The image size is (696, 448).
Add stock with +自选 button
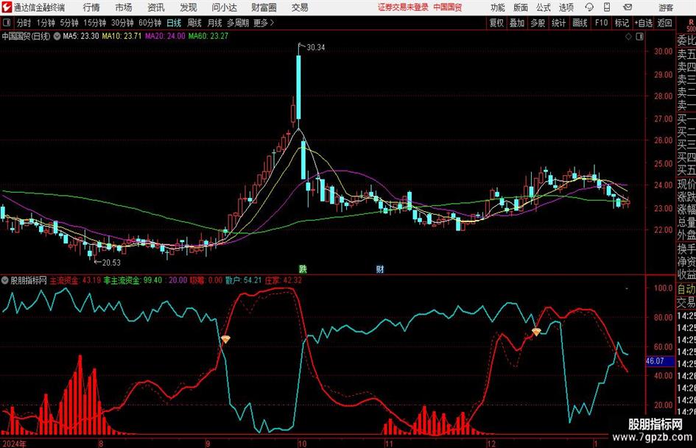click(x=643, y=23)
